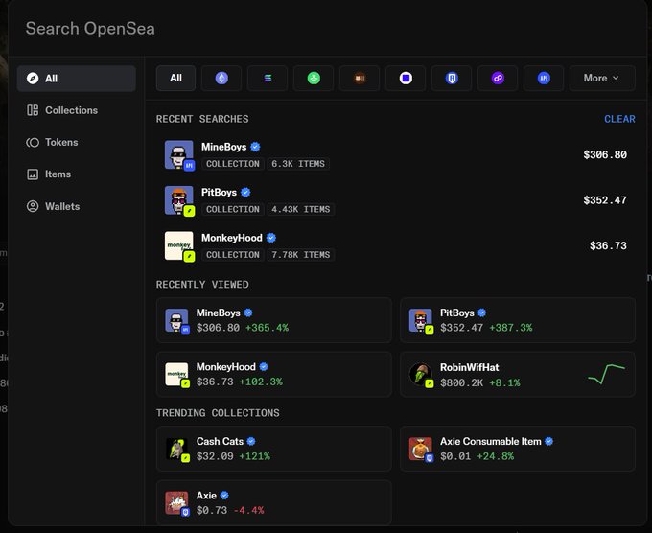This screenshot has height=533, width=652.
Task: Open the MonkeyHood recently viewed card
Action: (274, 374)
